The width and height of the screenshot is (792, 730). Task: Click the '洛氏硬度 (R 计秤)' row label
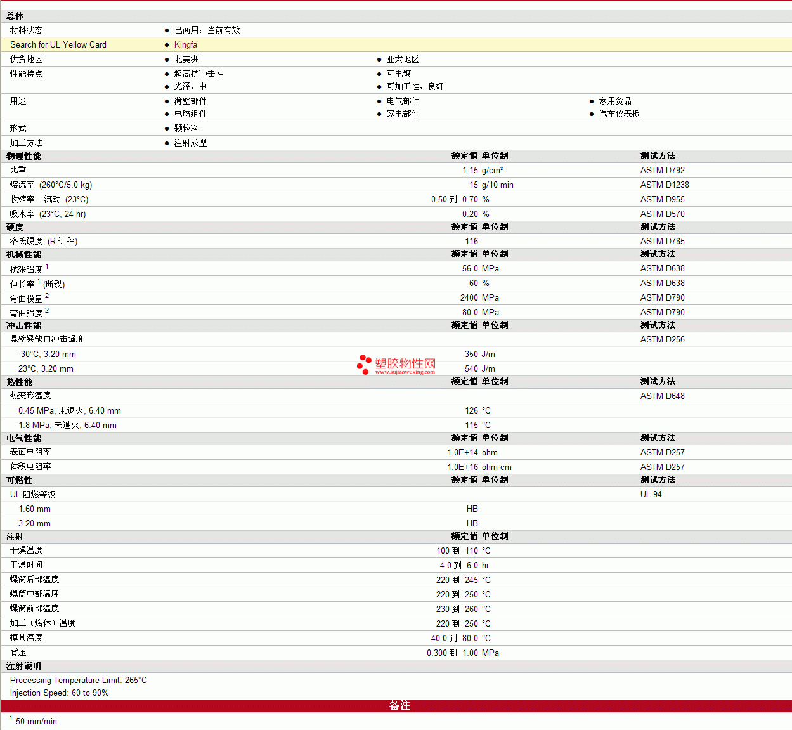pos(44,241)
